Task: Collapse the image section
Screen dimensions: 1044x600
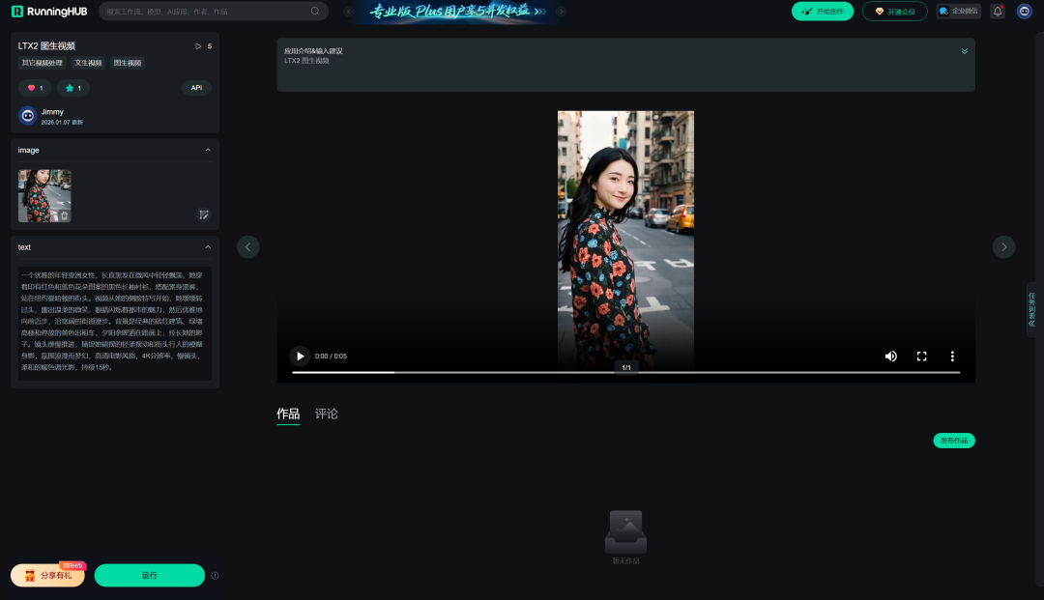Action: 208,151
